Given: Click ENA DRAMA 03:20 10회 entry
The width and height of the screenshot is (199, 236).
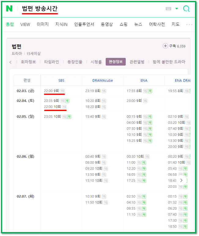Looking at the screenshot, I should click(179, 123).
